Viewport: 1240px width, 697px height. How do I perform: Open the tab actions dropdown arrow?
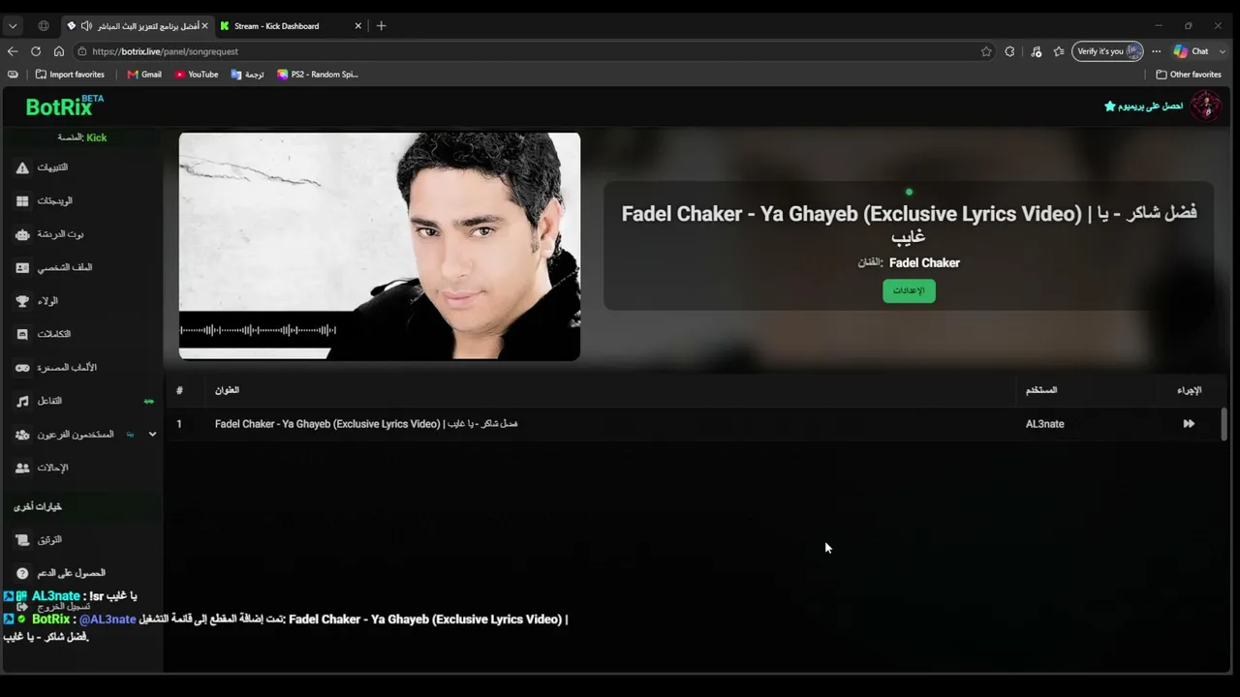tap(13, 26)
